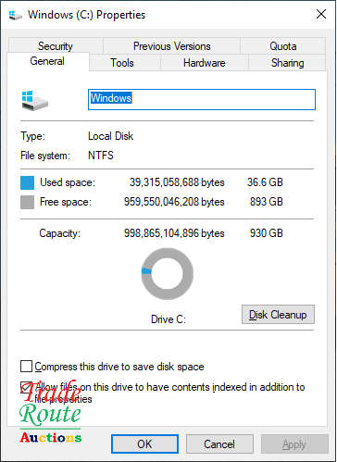
Task: Click the Drive C: label under chart
Action: pyautogui.click(x=168, y=319)
